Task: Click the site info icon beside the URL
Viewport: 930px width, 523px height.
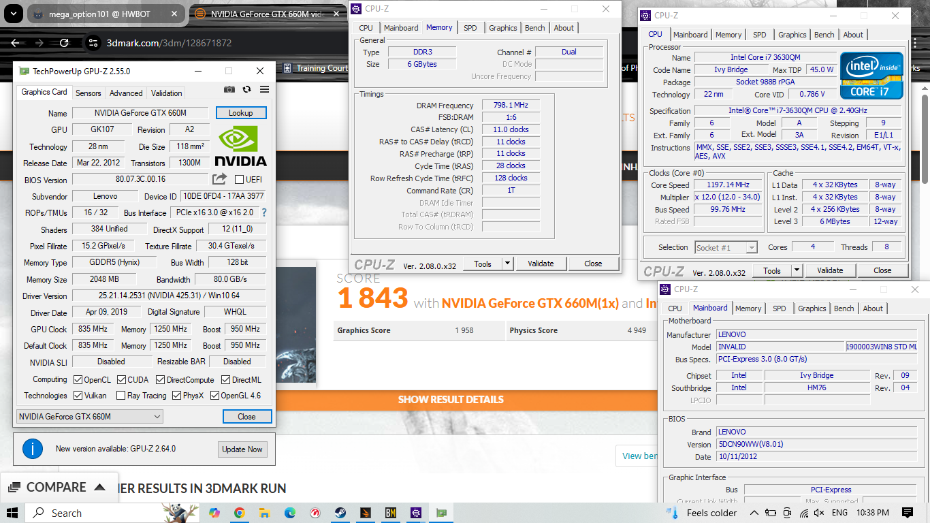Action: (x=93, y=43)
